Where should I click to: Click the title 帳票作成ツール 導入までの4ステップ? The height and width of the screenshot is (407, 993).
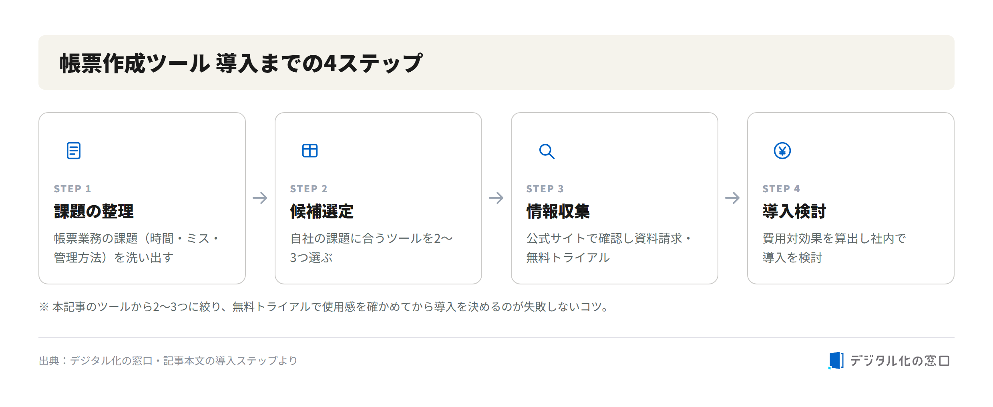(x=241, y=63)
